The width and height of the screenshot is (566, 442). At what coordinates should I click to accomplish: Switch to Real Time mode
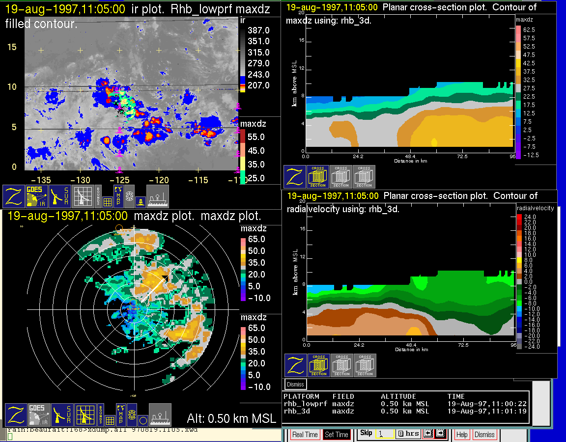305,435
